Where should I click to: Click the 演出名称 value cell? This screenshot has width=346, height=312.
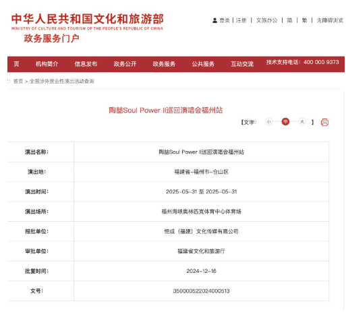click(201, 152)
